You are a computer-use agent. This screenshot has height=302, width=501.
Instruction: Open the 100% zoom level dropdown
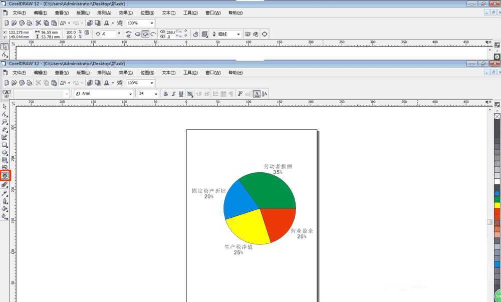151,83
